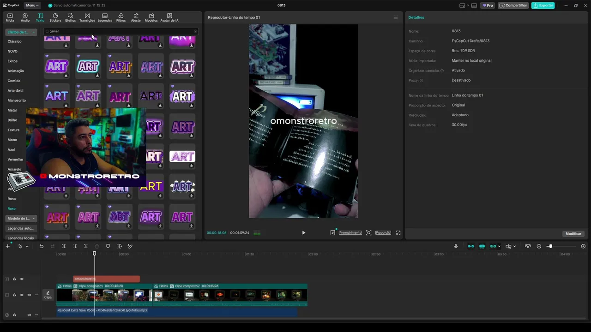Click the delete-right trim icon
The image size is (591, 332).
coord(85,246)
